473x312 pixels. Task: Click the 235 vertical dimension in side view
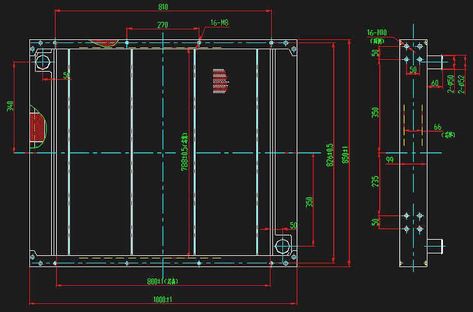375,181
